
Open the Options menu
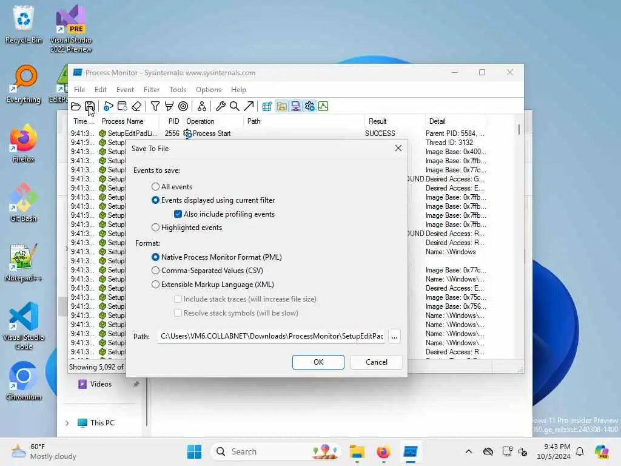(209, 90)
